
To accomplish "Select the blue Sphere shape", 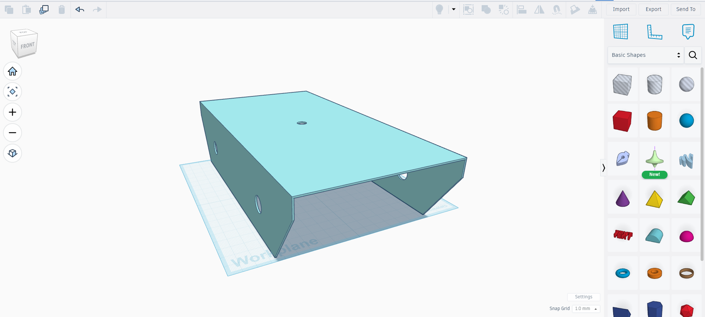I will click(686, 121).
